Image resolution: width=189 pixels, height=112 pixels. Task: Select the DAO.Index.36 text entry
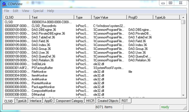pos(41,45)
